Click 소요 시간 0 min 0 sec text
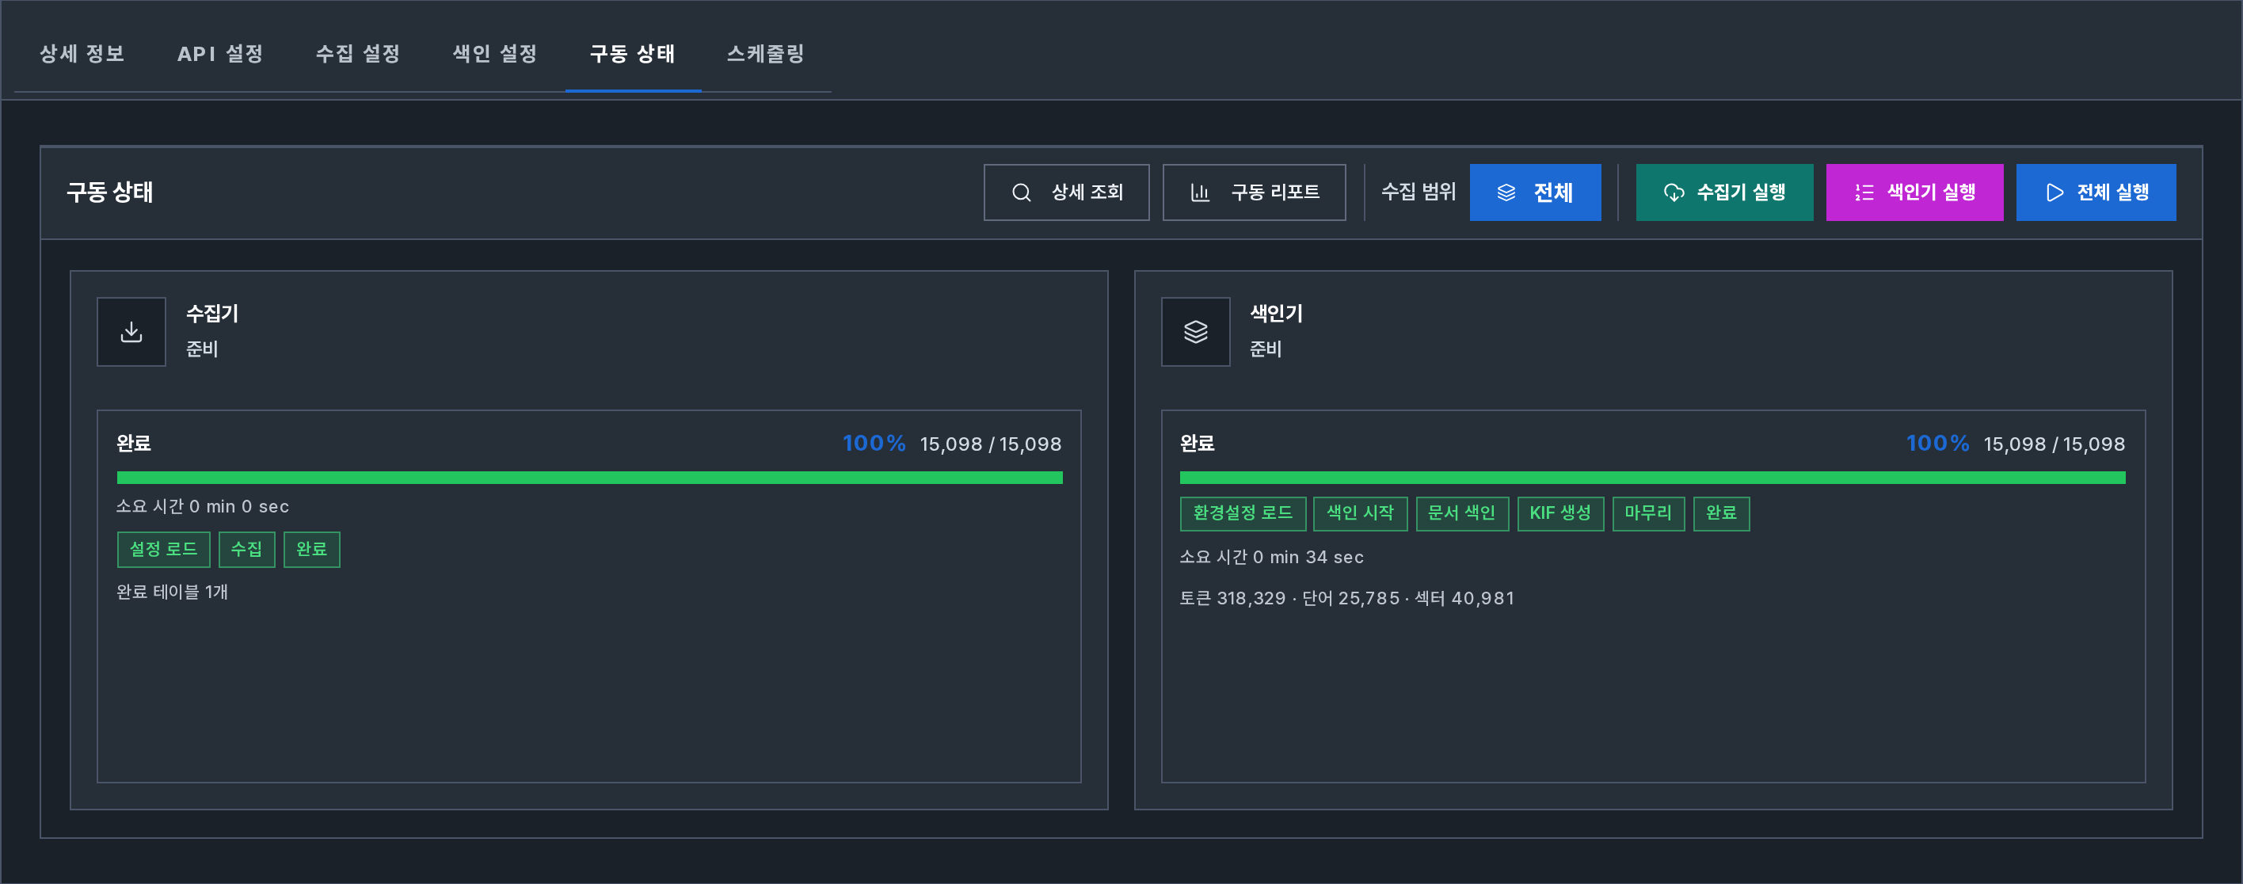The height and width of the screenshot is (884, 2243). pos(203,507)
